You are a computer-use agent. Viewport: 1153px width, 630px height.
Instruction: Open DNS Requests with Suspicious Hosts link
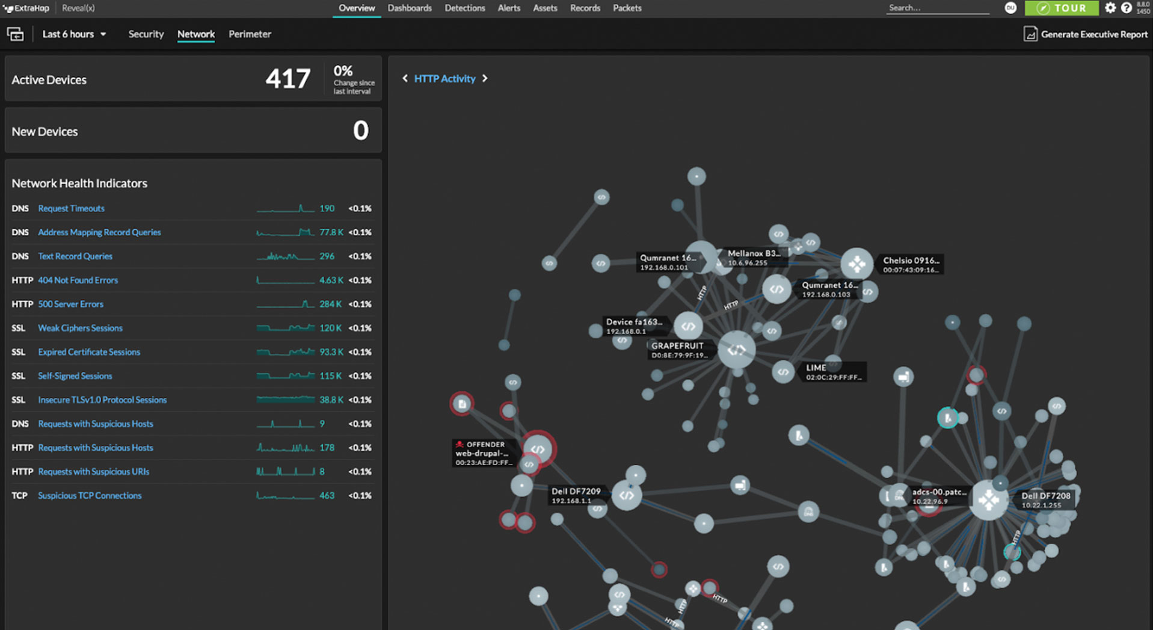tap(96, 424)
